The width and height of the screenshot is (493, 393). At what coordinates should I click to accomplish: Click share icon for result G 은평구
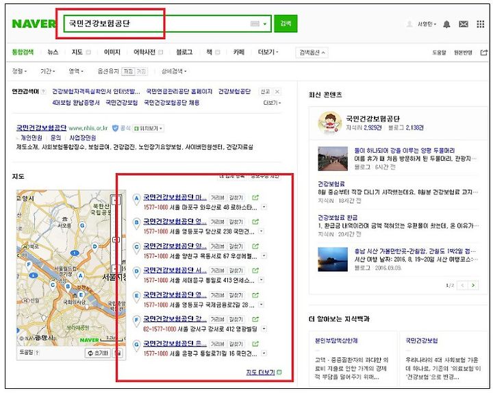tap(255, 344)
